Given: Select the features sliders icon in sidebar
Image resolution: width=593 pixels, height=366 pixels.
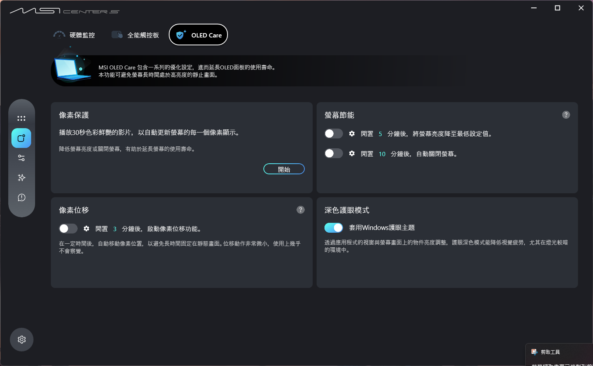Looking at the screenshot, I should (x=21, y=158).
